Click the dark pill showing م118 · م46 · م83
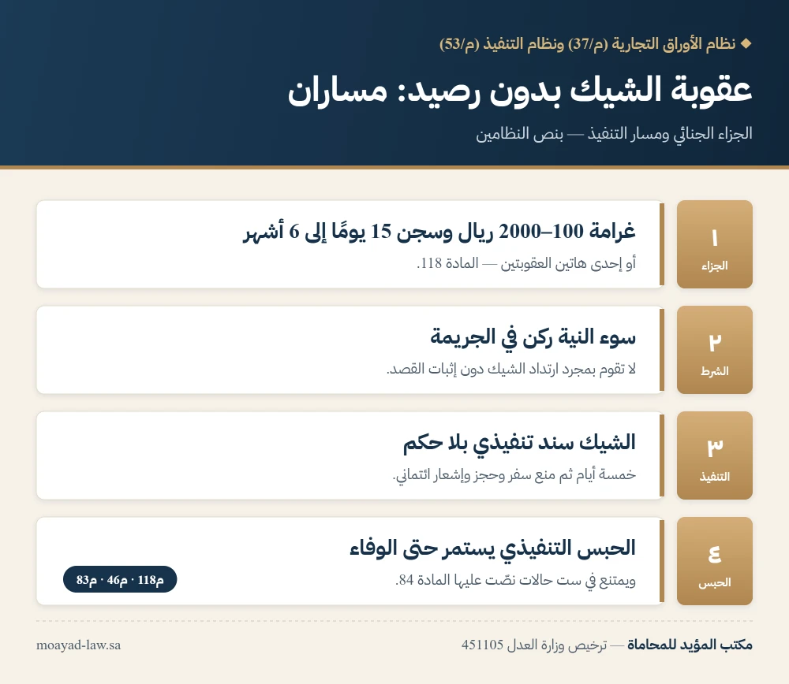 (x=120, y=579)
